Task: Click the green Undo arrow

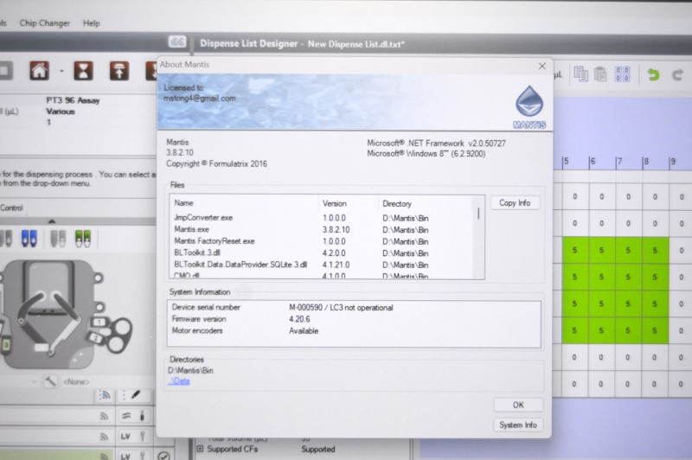Action: [653, 74]
